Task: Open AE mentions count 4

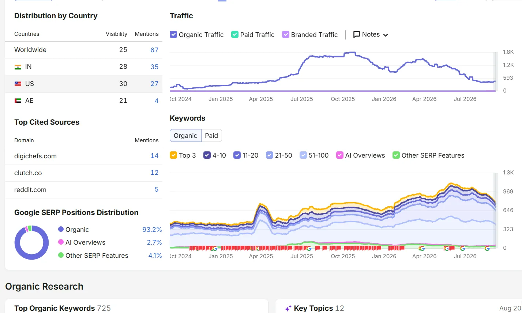Action: click(157, 101)
